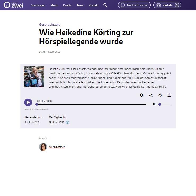Click the Autorin label
This screenshot has width=196, height=196.
(43, 138)
